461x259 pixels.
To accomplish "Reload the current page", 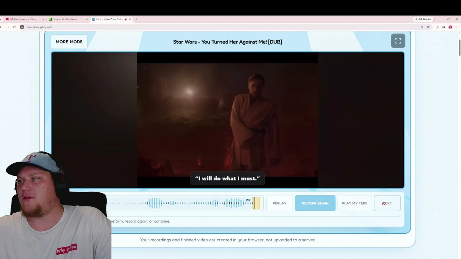I will pos(14,27).
